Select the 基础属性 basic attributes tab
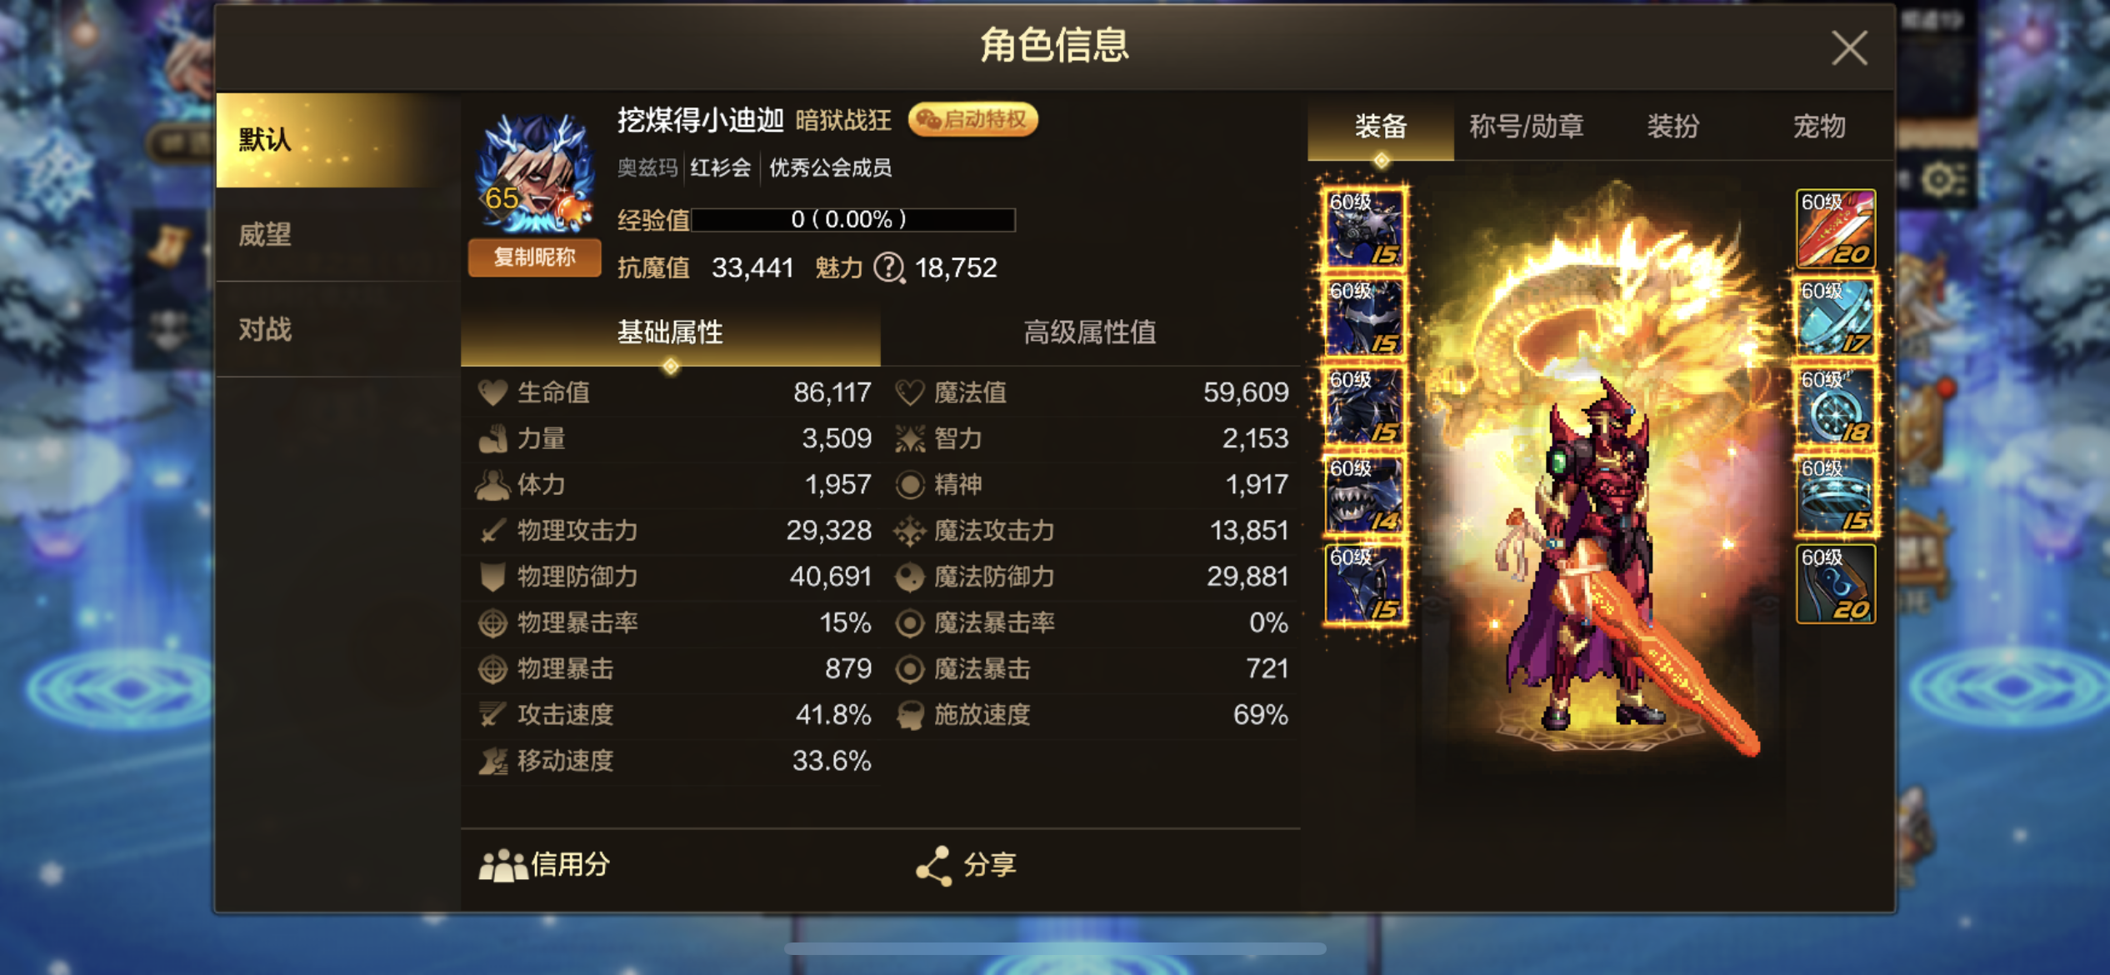Image resolution: width=2110 pixels, height=975 pixels. click(x=670, y=332)
